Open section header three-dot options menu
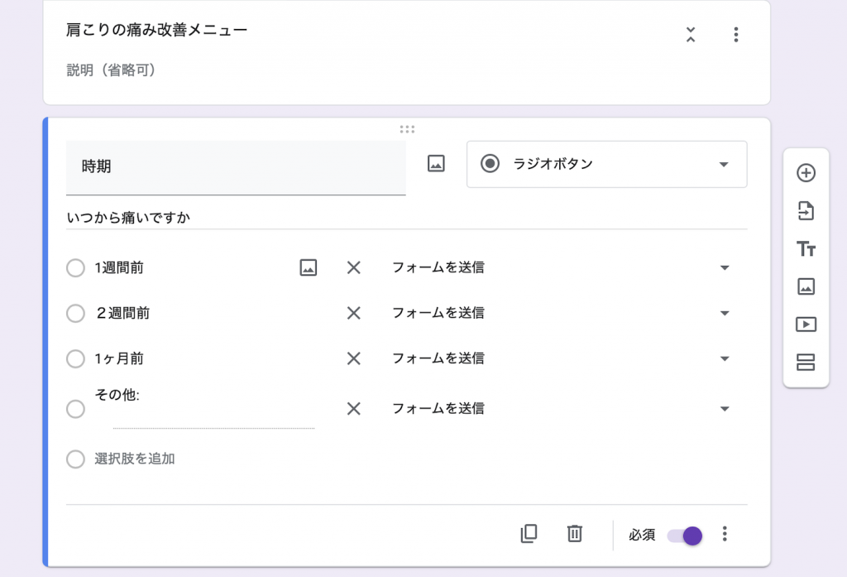This screenshot has width=847, height=577. [x=735, y=35]
